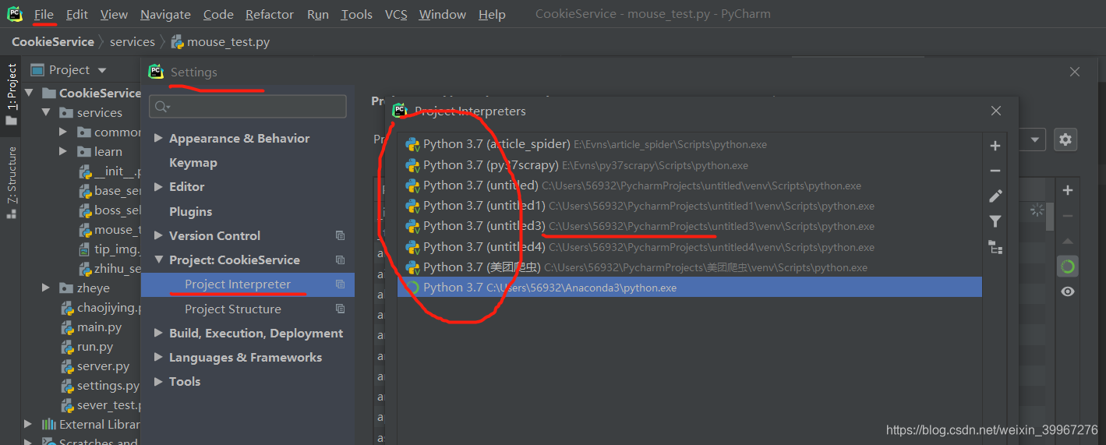Click copy-scope icon next to Version Control

coord(340,235)
